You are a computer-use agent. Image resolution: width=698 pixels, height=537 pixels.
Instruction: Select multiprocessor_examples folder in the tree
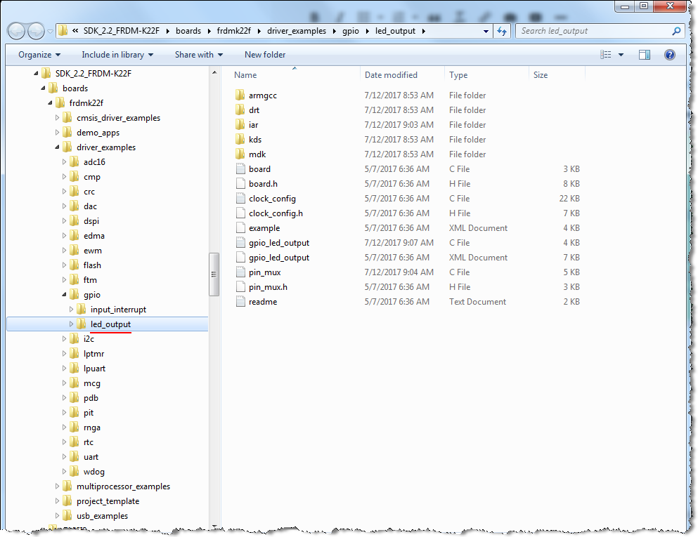(x=123, y=486)
